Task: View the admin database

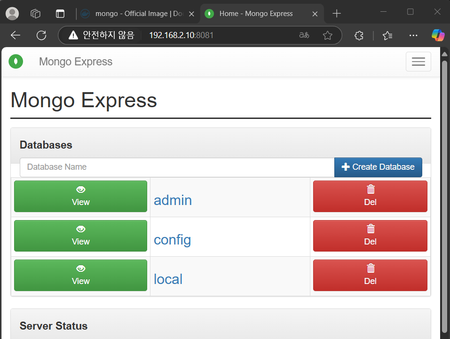Action: pyautogui.click(x=81, y=197)
